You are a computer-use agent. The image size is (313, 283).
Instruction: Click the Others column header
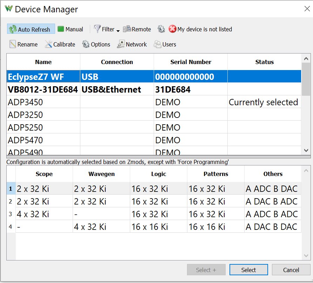pyautogui.click(x=273, y=174)
